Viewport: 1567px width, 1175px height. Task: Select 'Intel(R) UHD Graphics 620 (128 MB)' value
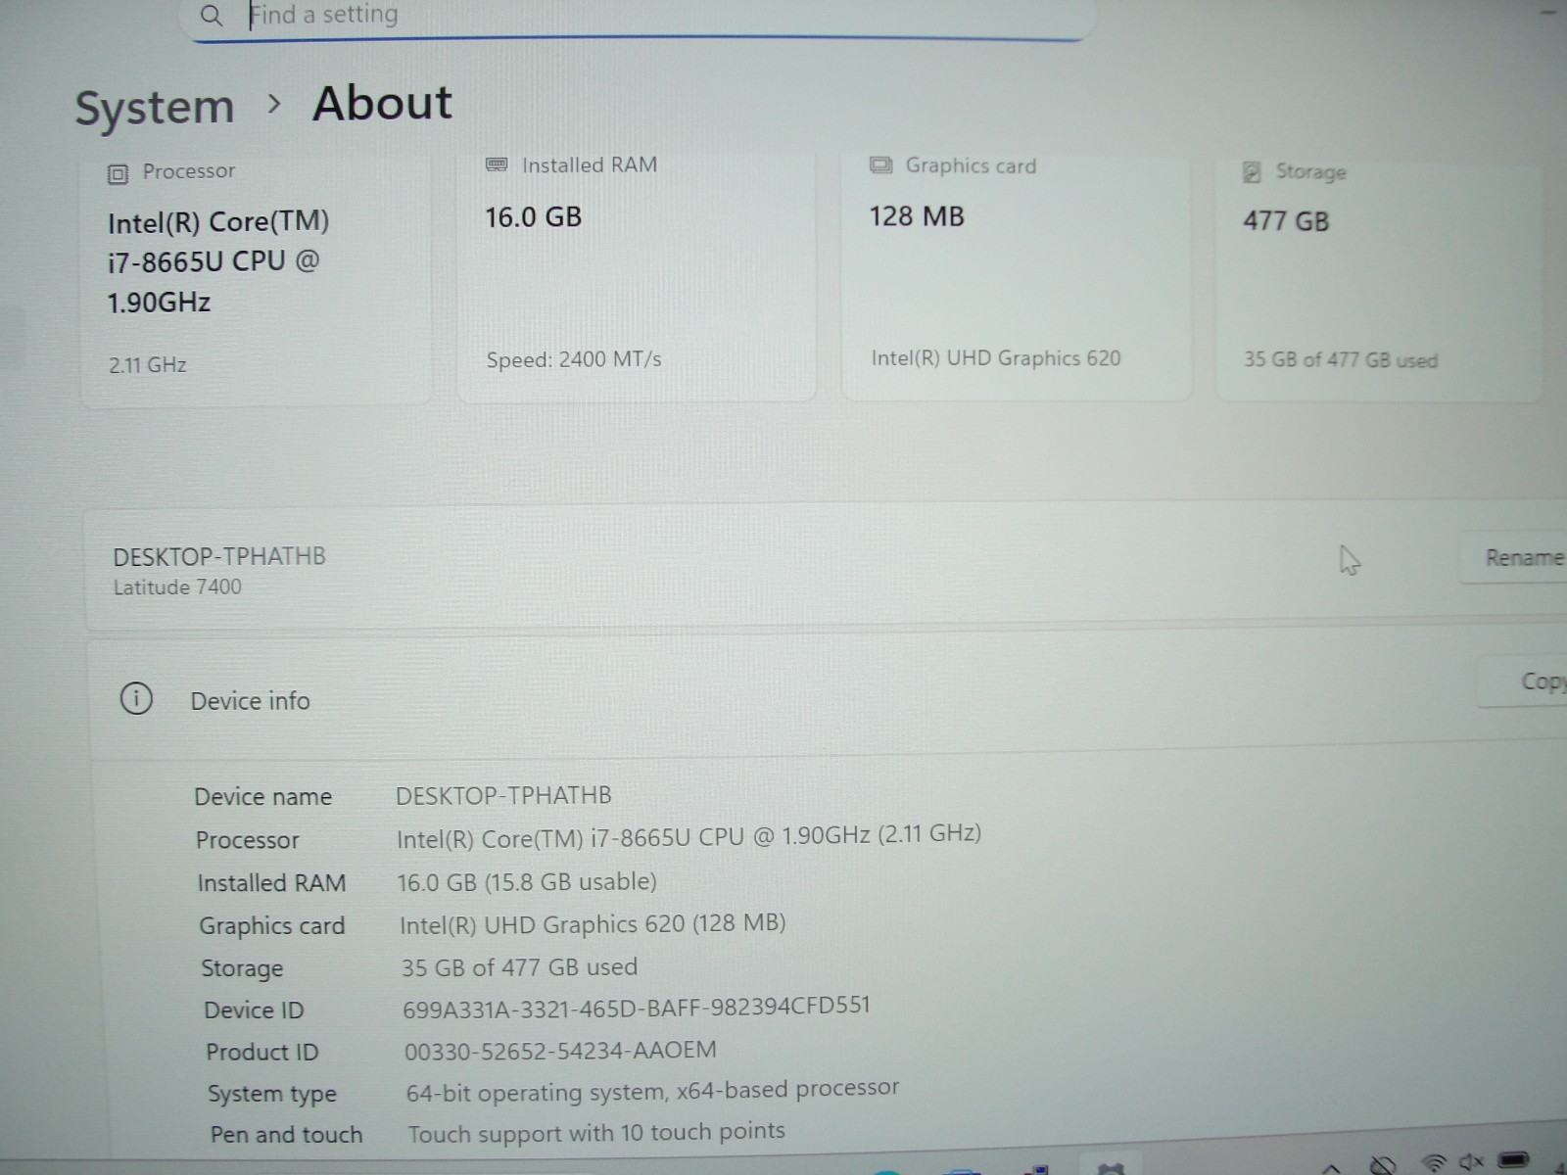(x=593, y=924)
